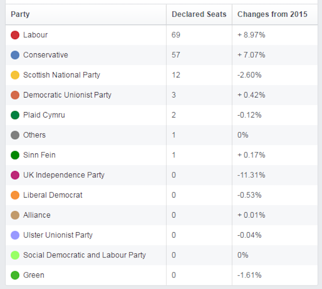This screenshot has height=289, width=322.
Task: Click the Ulster Unionist Party label
Action: (58, 235)
